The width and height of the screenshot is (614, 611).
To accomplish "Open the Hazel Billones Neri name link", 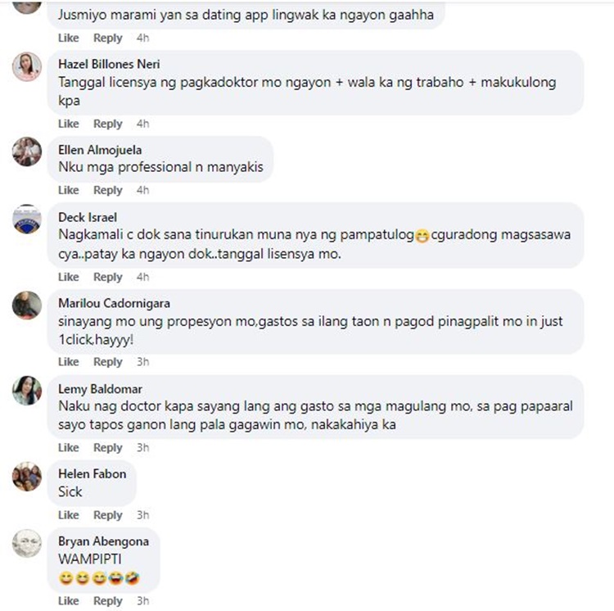I will [x=109, y=64].
